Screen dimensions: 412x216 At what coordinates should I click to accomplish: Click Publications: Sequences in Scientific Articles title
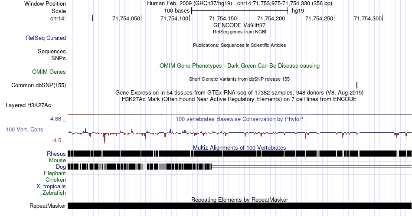pos(239,45)
